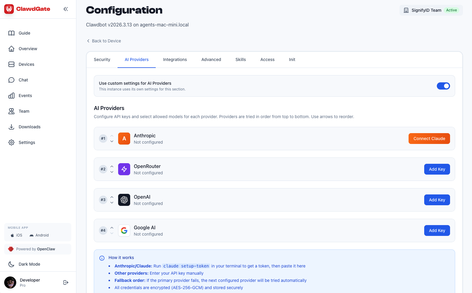Click the ClawdGate logo icon
472x293 pixels.
pos(9,9)
